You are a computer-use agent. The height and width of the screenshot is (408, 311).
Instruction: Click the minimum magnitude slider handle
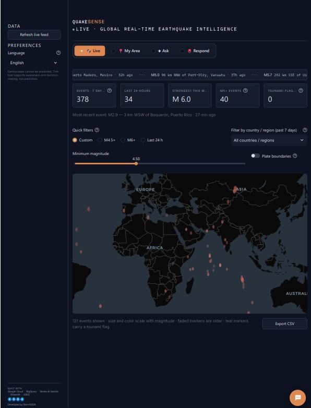pos(136,163)
